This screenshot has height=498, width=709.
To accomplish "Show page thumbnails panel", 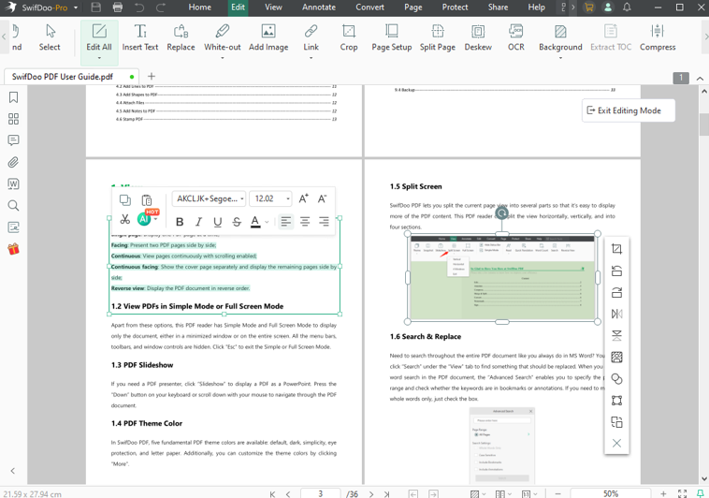I will tap(14, 119).
